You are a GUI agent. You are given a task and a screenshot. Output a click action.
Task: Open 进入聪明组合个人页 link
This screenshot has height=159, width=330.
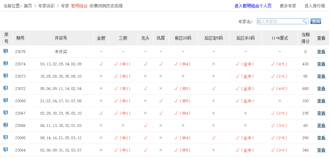point(253,6)
